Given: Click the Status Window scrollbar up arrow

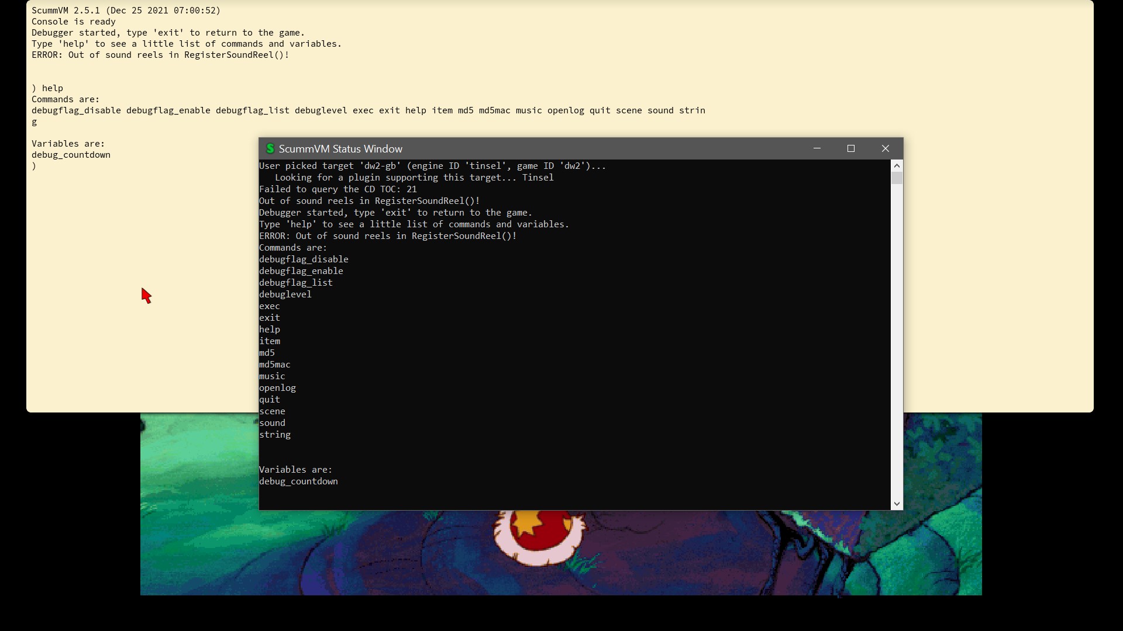Looking at the screenshot, I should coord(897,166).
